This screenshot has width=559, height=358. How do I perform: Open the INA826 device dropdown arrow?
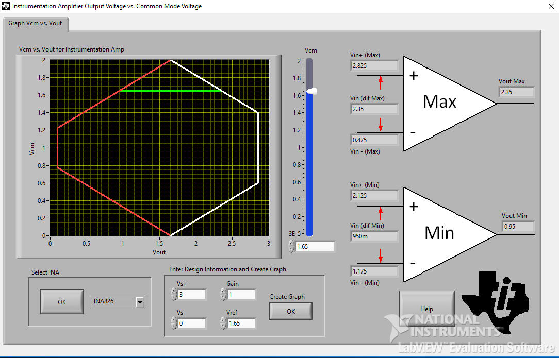tap(140, 302)
